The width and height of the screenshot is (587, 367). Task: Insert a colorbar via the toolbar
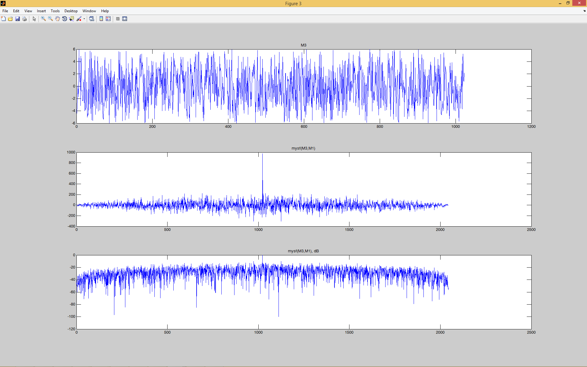pyautogui.click(x=101, y=19)
